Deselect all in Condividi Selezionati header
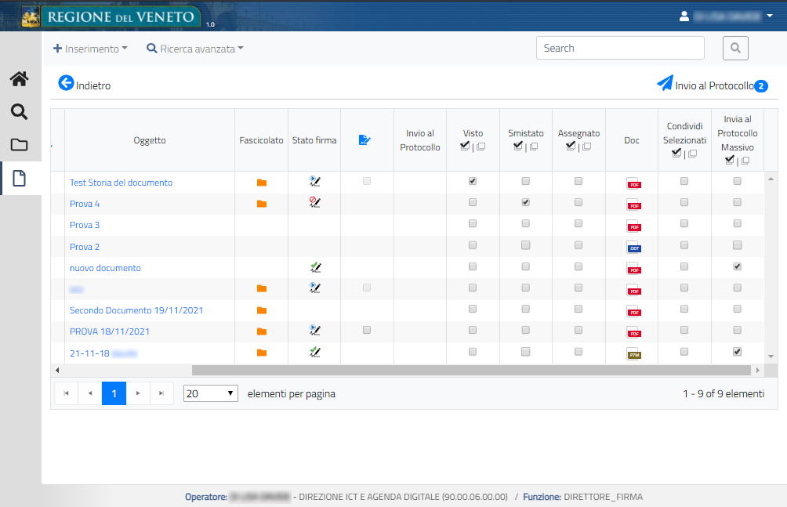Viewport: 787px width, 507px height. [x=693, y=154]
